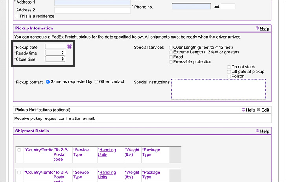Click Handling Units link in second row

click(107, 175)
